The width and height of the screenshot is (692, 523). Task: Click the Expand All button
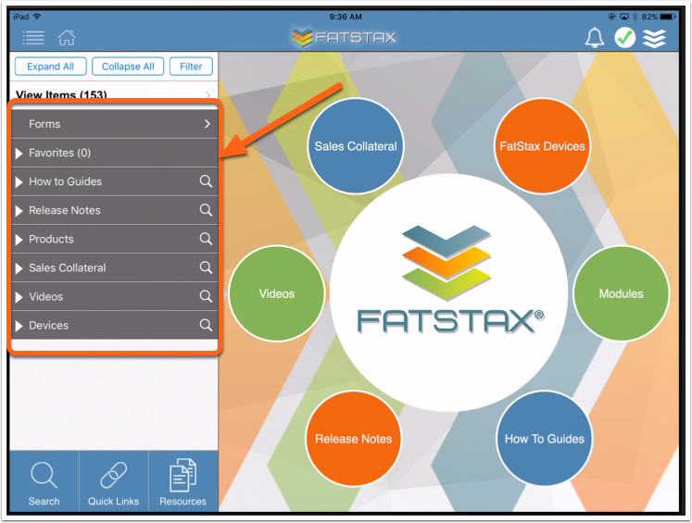(50, 67)
